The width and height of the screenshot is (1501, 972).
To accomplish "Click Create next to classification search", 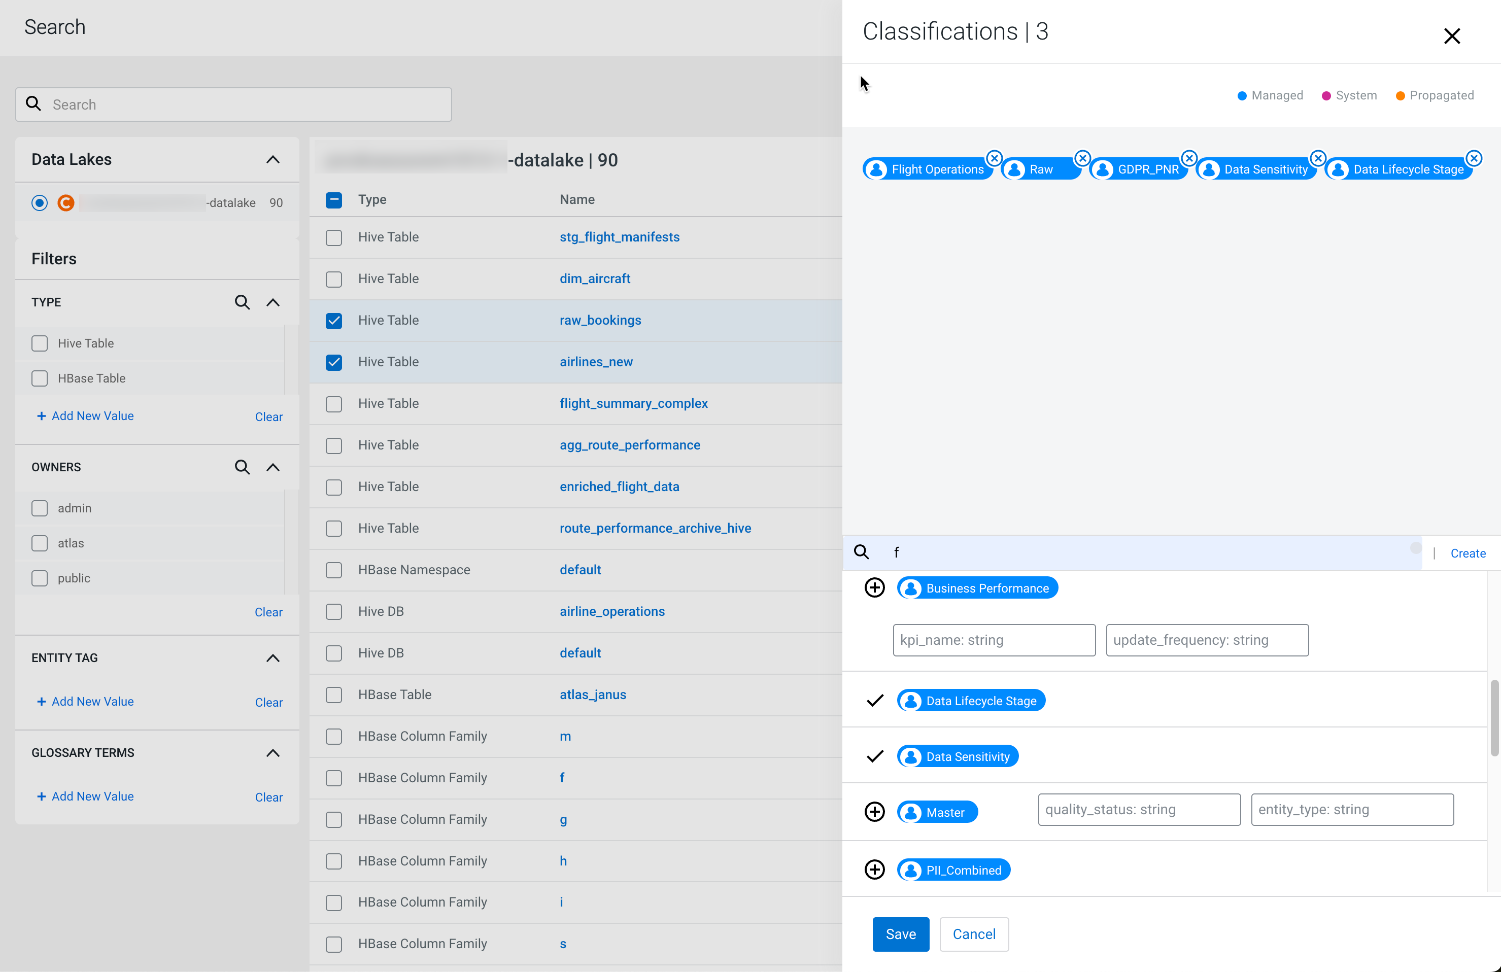I will (x=1468, y=553).
